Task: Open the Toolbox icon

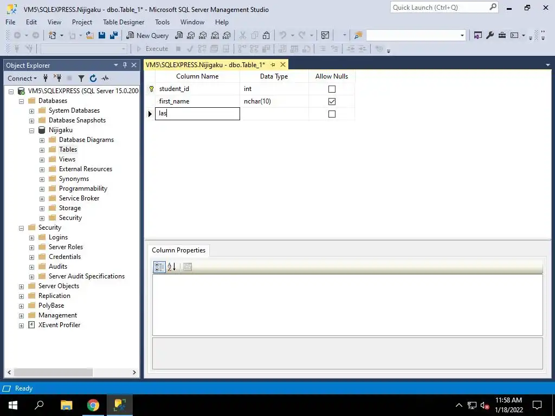Action: click(502, 35)
